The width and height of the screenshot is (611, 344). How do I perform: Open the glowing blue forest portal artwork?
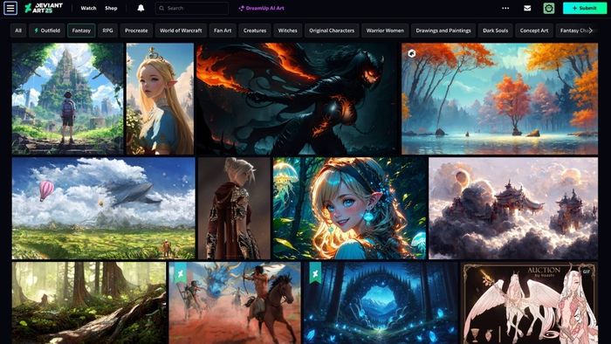point(381,303)
